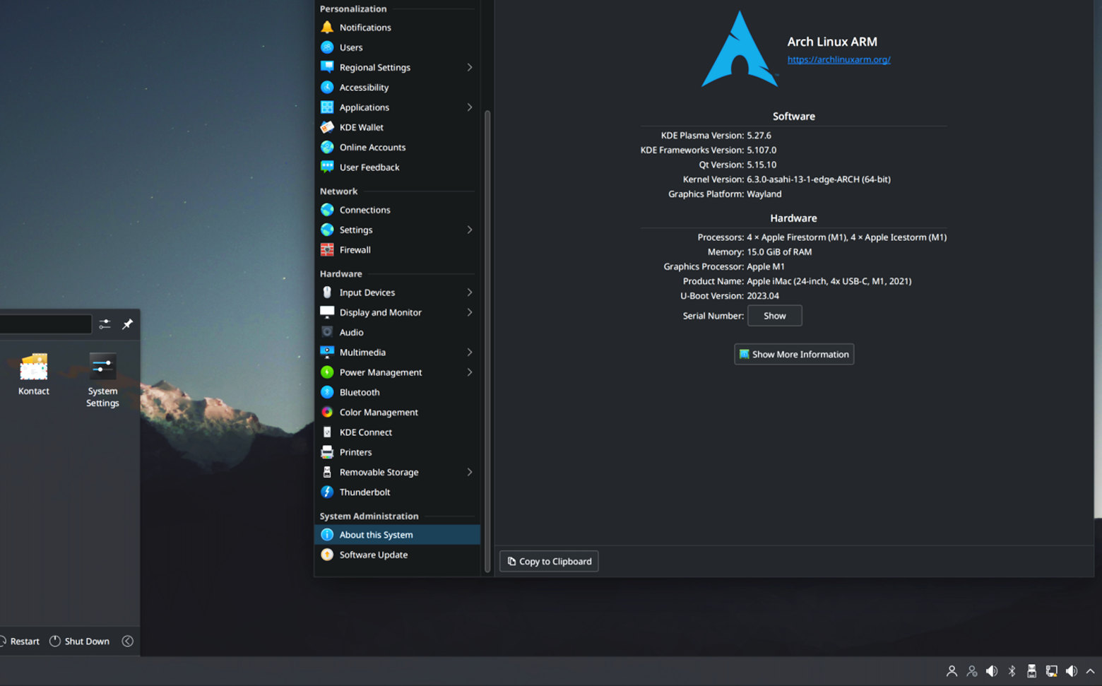This screenshot has width=1102, height=686.
Task: Click the Online Accounts globe icon
Action: click(x=327, y=147)
